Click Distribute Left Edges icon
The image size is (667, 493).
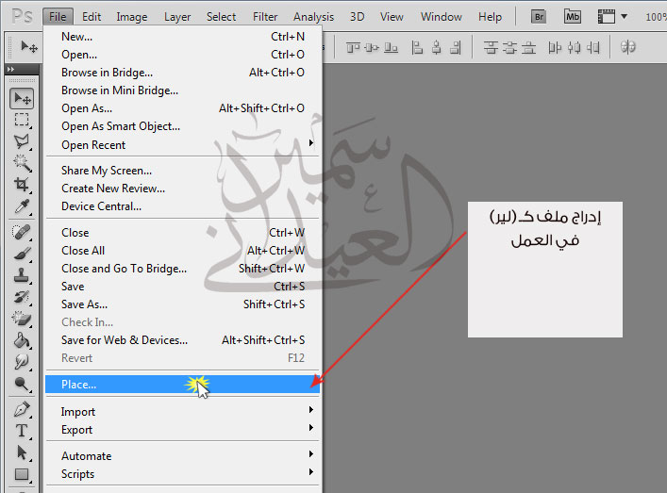[x=555, y=47]
